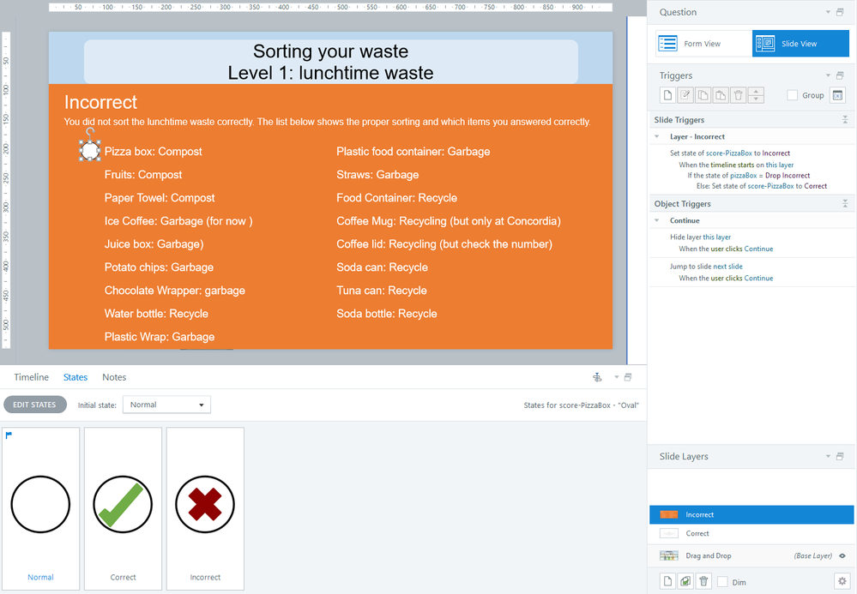Delete the selected trigger
The height and width of the screenshot is (594, 857).
pos(739,95)
